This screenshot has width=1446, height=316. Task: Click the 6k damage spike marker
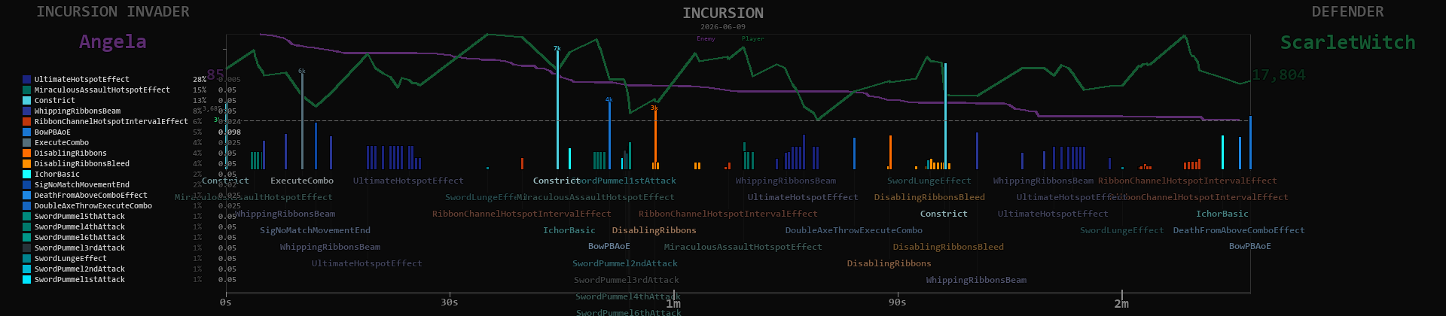coord(302,71)
